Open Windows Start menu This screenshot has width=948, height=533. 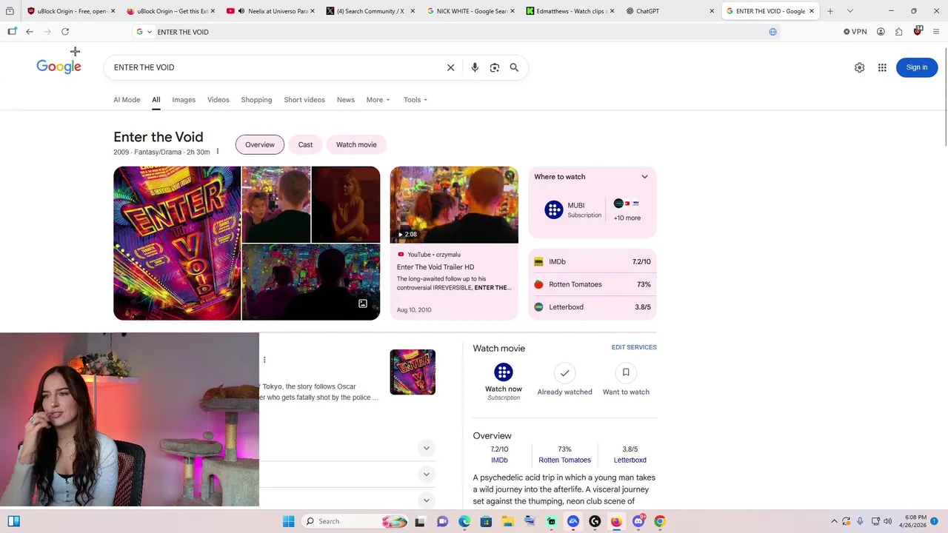289,521
